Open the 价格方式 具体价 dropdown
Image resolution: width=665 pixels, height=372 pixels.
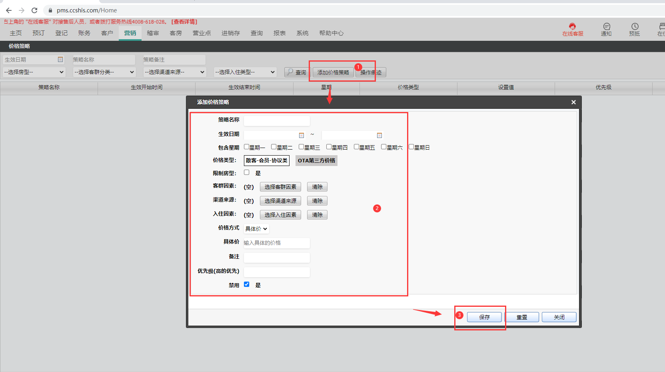tap(256, 229)
